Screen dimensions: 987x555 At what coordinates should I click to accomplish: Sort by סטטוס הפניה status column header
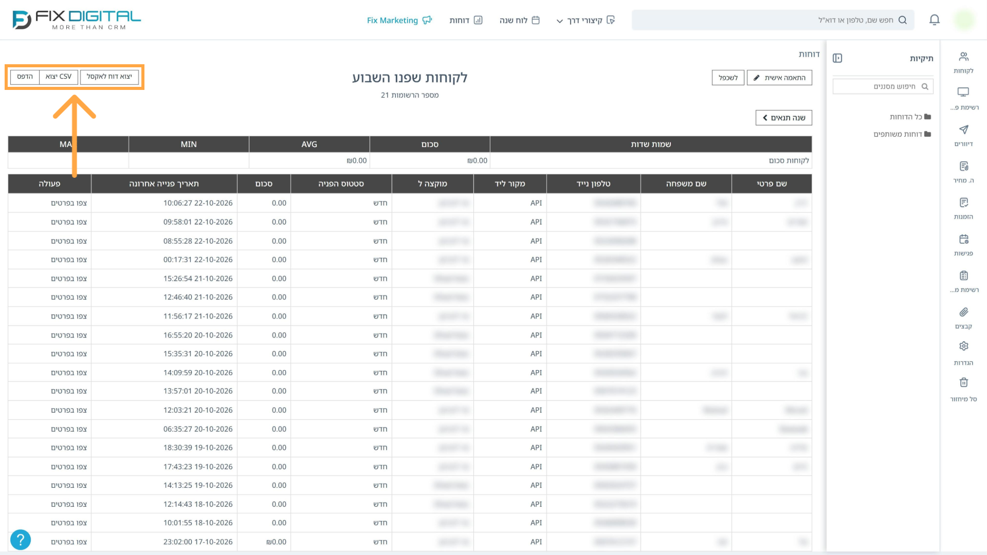pyautogui.click(x=341, y=183)
